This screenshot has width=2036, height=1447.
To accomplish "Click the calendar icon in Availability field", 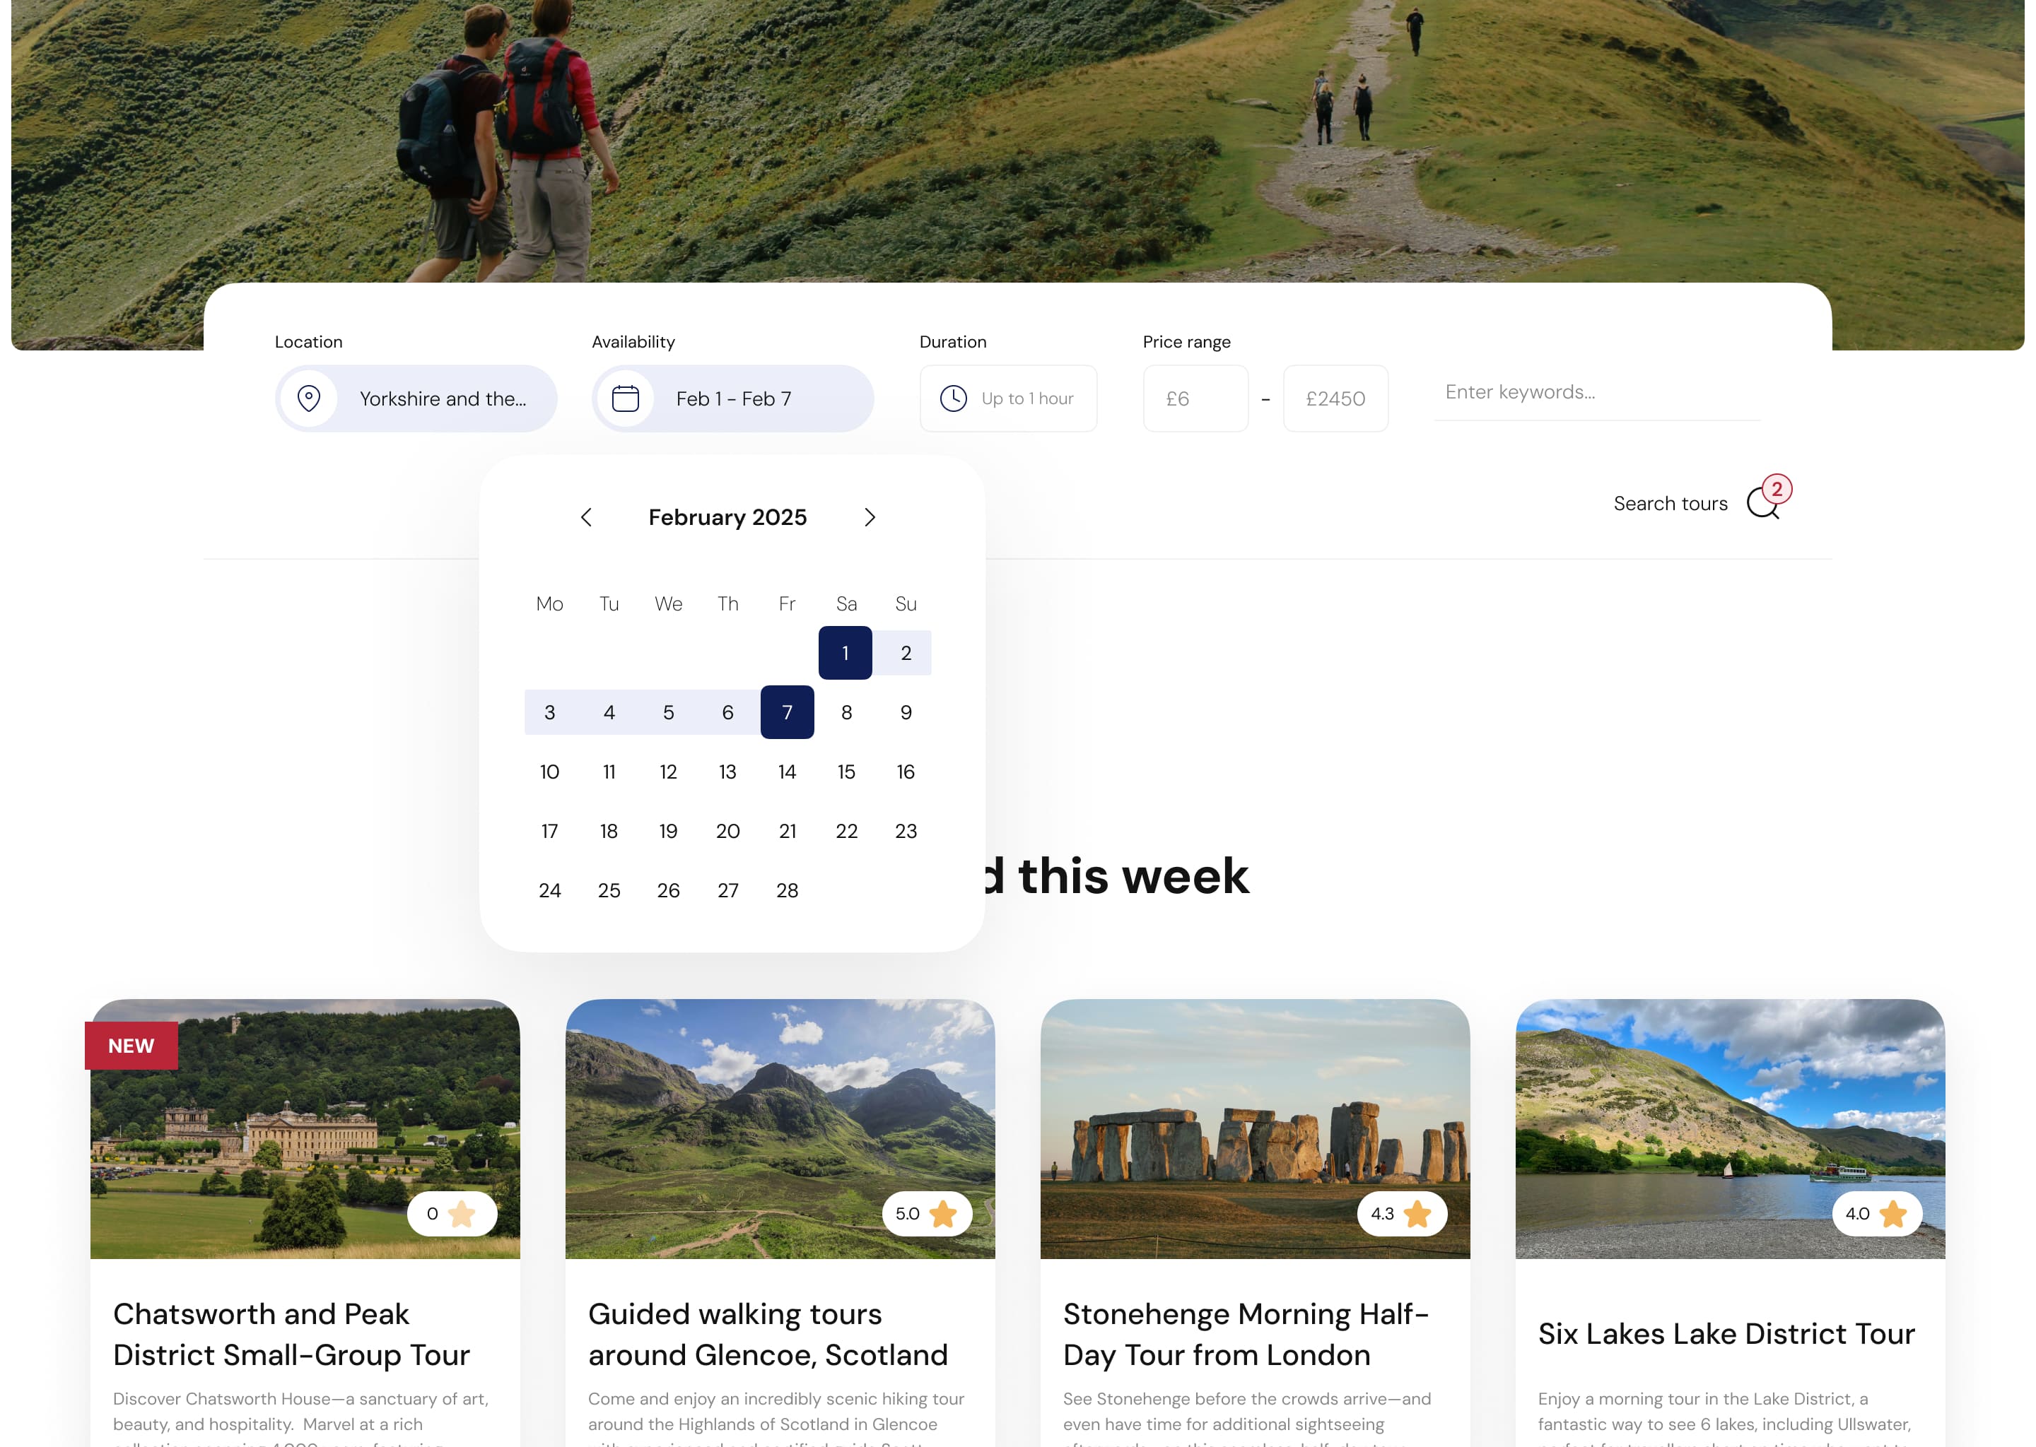I will tap(625, 398).
